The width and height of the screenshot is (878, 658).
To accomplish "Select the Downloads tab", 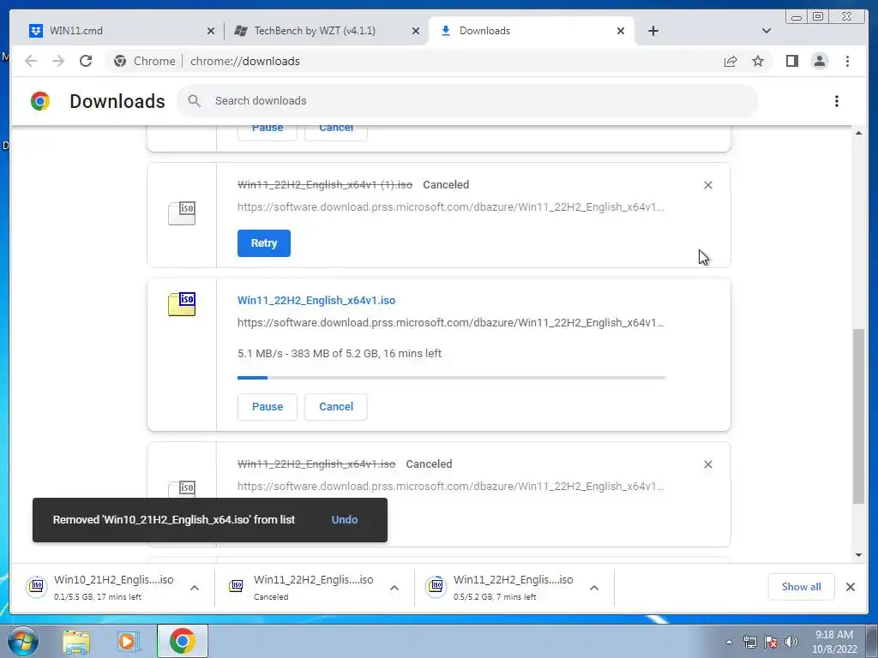I will [x=532, y=31].
